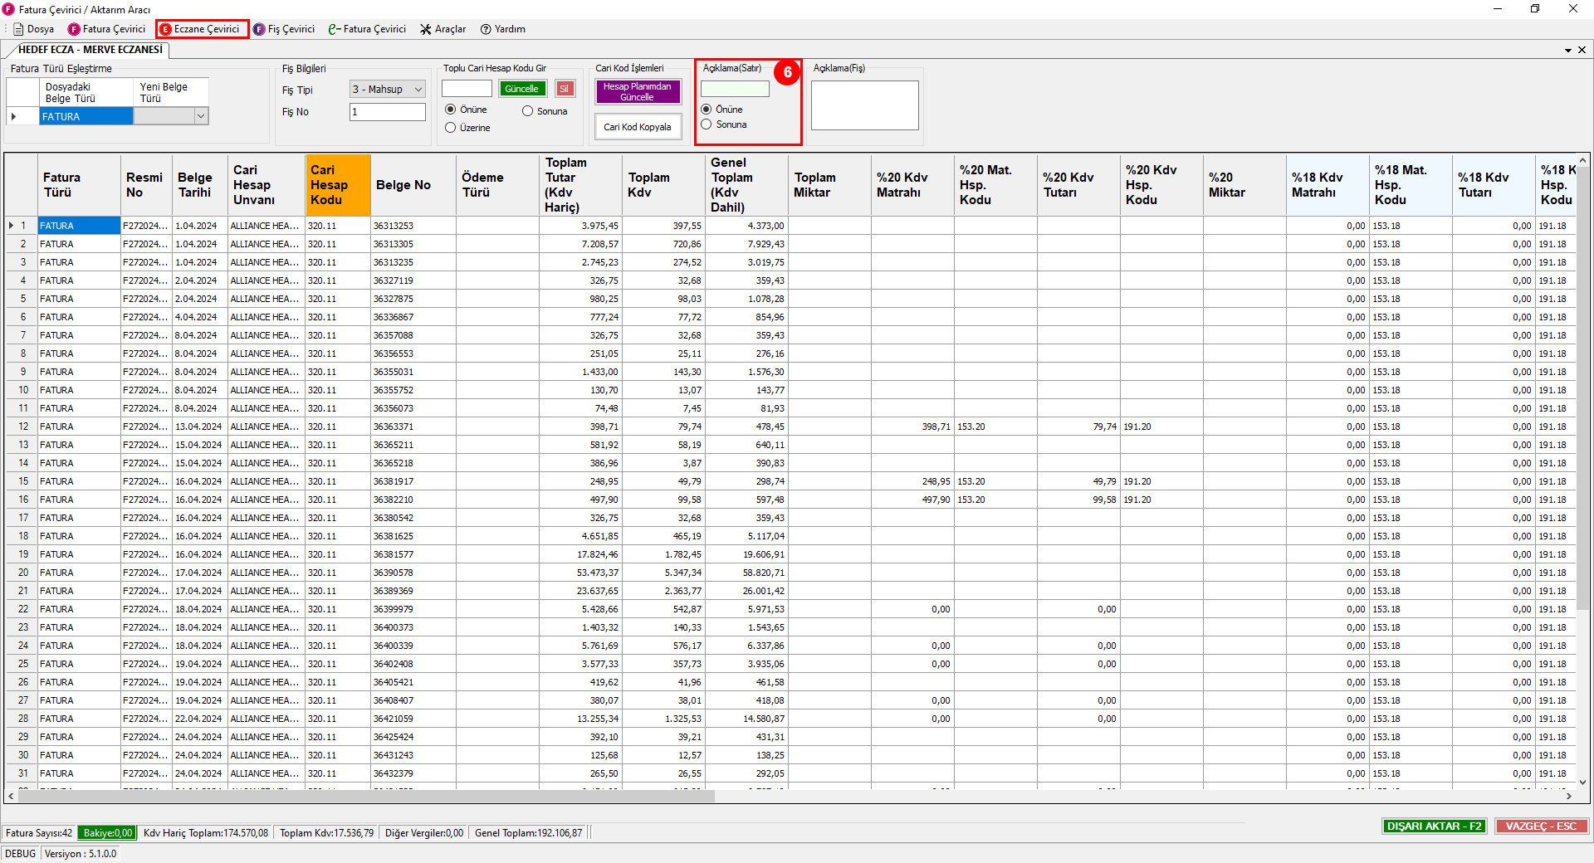Open the Fiş Çevirici menu item
The width and height of the screenshot is (1594, 863).
[284, 29]
